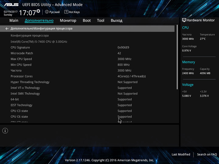
Task: Select the Intel SMX Thchnology row
Action: 87,94
